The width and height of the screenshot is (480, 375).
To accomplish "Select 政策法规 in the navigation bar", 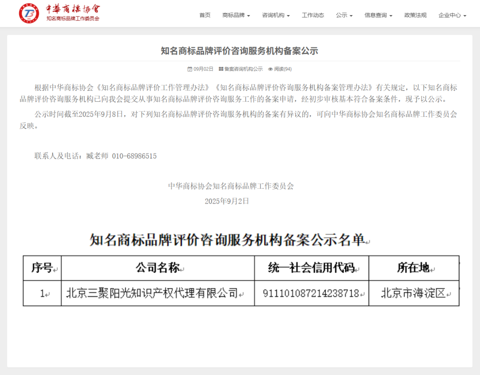I will pyautogui.click(x=415, y=15).
